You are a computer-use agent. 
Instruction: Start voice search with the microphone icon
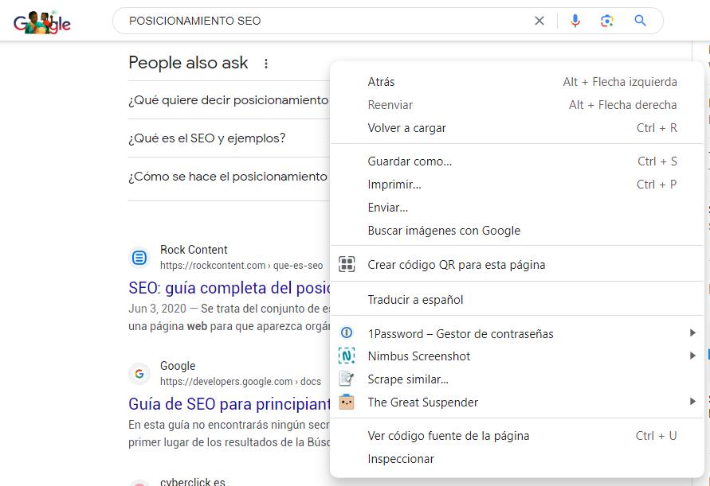[x=575, y=21]
